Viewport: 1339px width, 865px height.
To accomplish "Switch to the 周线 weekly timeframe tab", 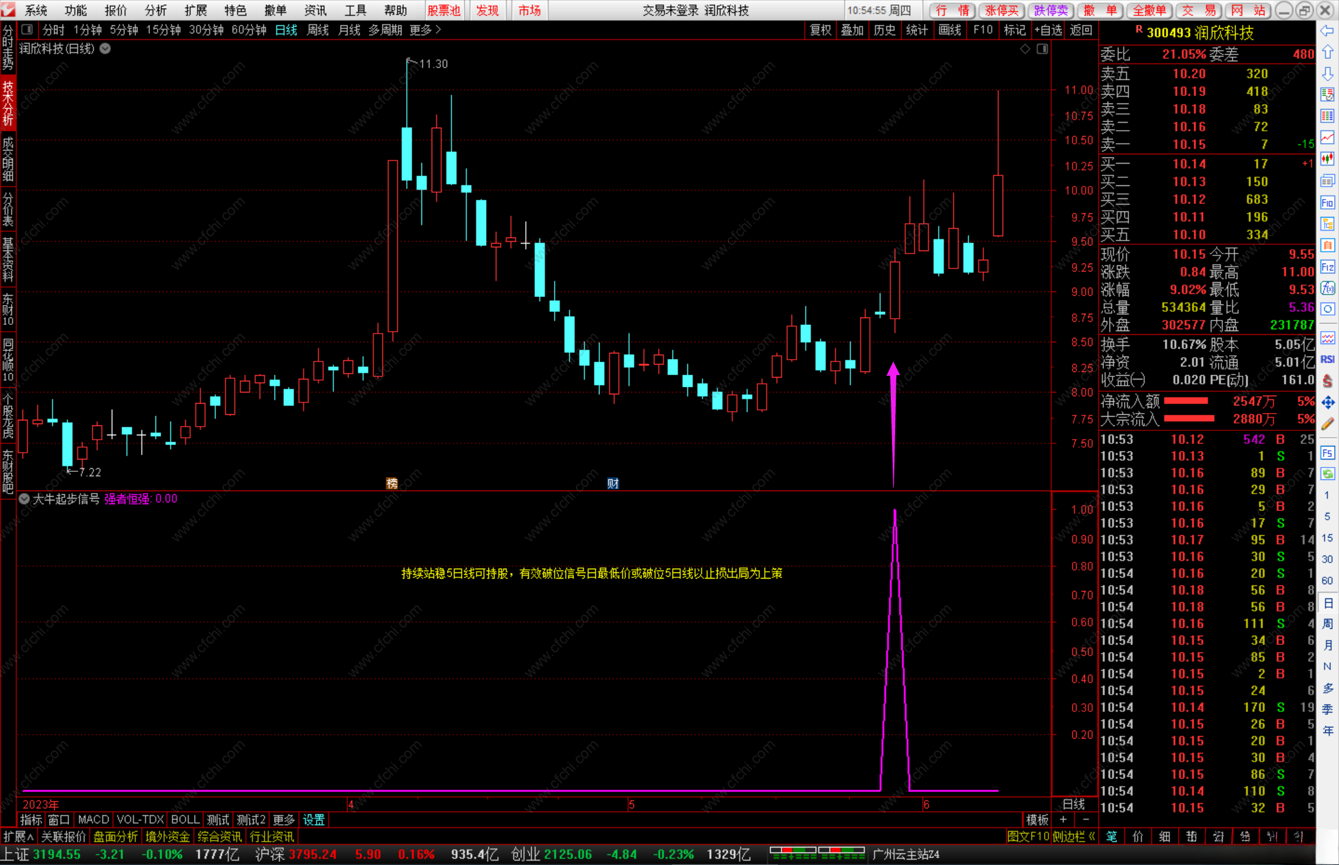I will click(x=317, y=30).
